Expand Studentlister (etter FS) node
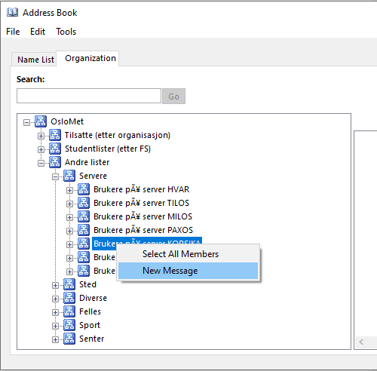 41,150
